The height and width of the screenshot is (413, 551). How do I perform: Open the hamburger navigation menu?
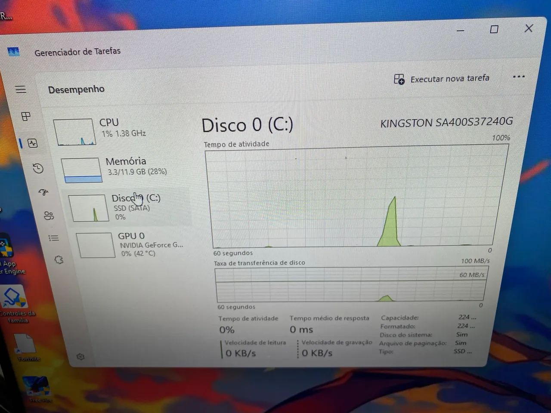pos(21,89)
